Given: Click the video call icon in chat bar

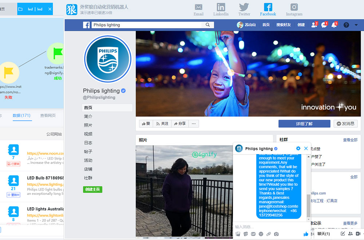Looking at the screenshot, I should [x=358, y=234].
